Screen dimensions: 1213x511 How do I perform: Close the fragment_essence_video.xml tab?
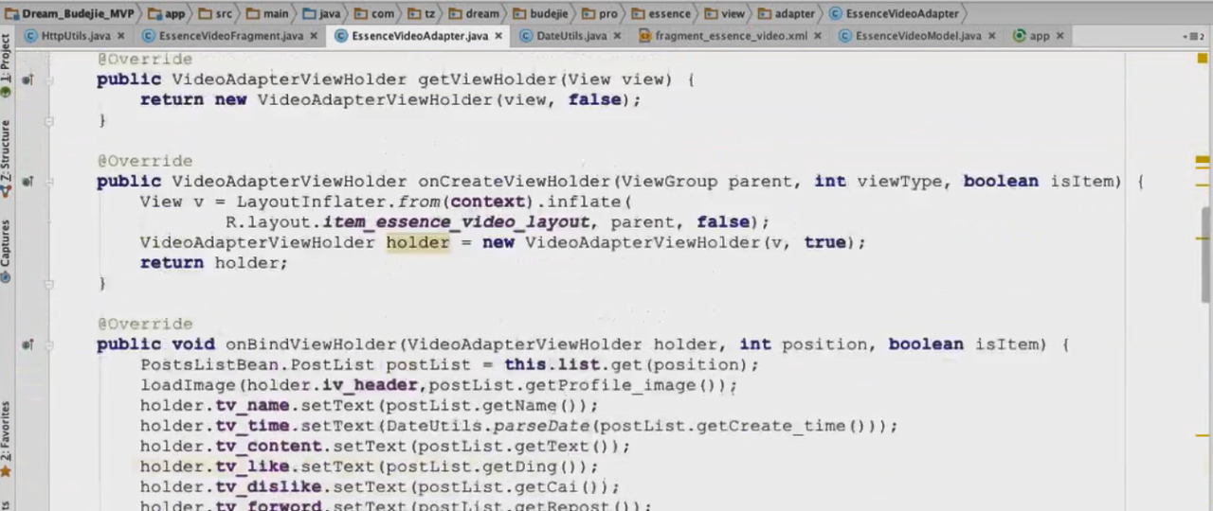818,36
